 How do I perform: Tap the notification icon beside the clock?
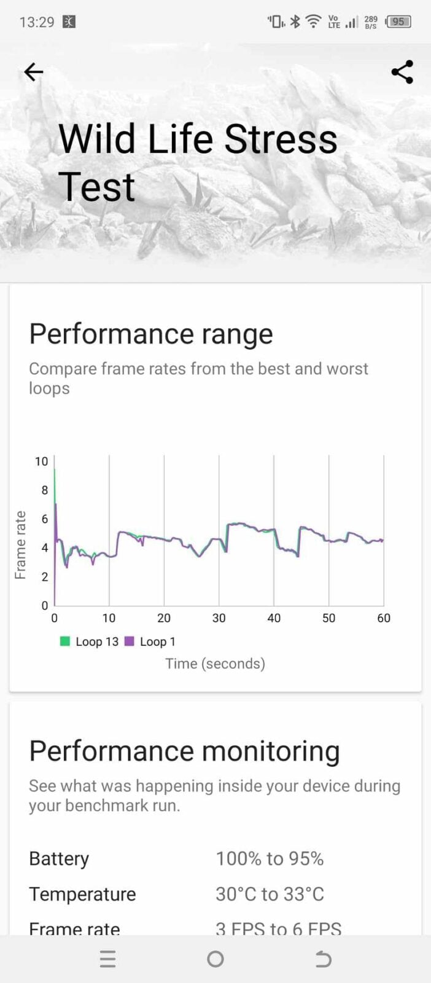point(69,22)
